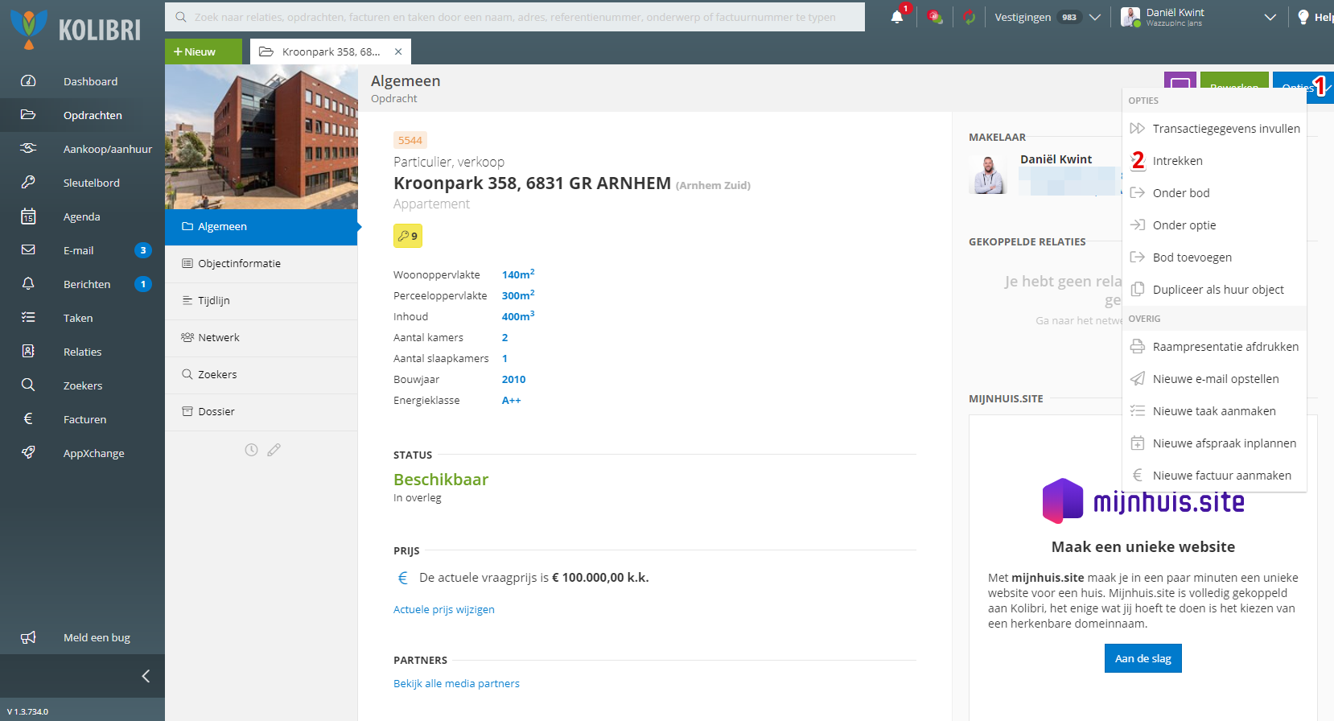Click the Nieuw button
Image resolution: width=1334 pixels, height=721 pixels.
pyautogui.click(x=204, y=51)
